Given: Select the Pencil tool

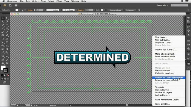Looking at the screenshot, I should 7,32.
